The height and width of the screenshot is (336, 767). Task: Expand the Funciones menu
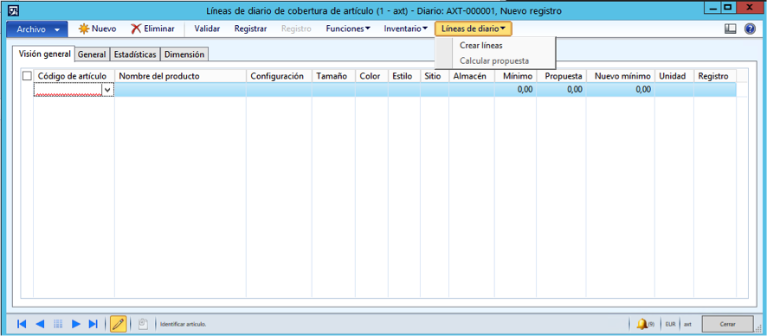[348, 29]
